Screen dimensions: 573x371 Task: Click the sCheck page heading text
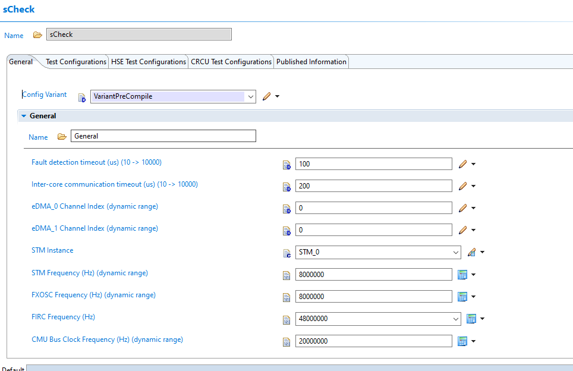(x=18, y=9)
